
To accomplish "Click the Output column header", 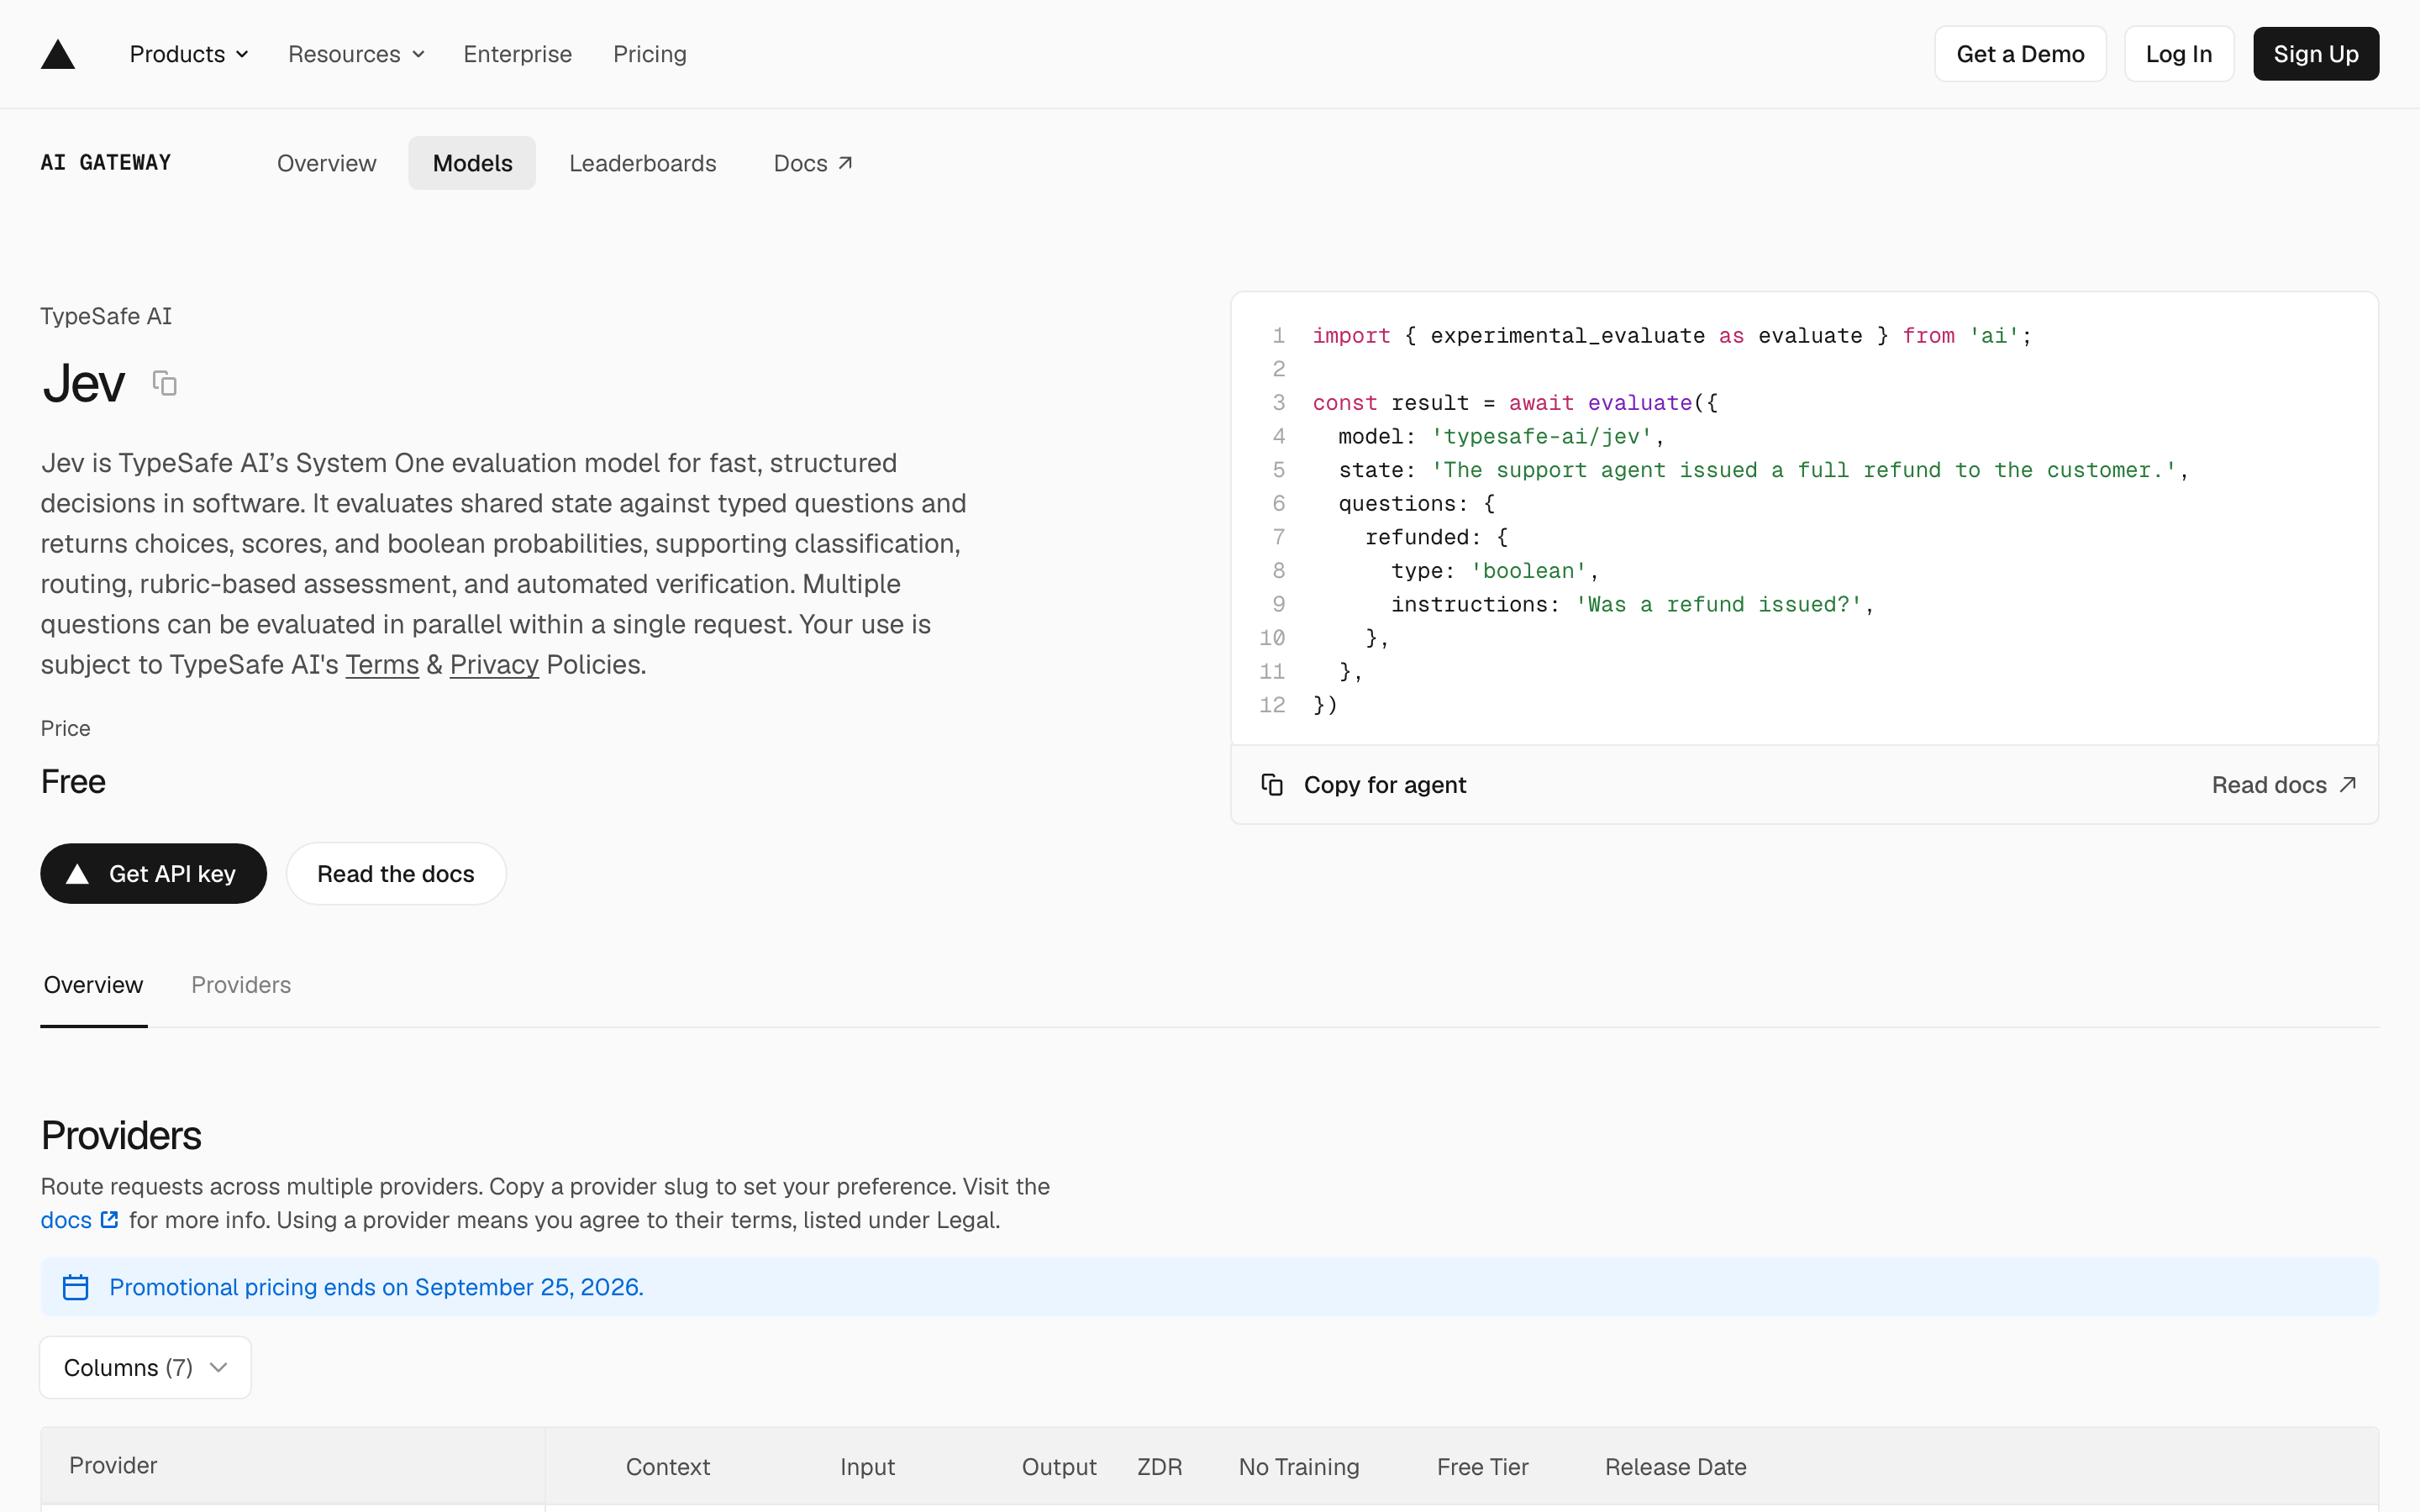I will pos(1059,1467).
